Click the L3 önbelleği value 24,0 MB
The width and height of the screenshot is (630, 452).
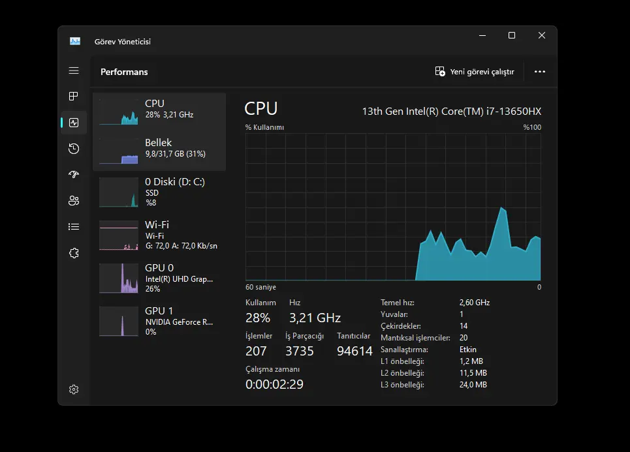[473, 385]
